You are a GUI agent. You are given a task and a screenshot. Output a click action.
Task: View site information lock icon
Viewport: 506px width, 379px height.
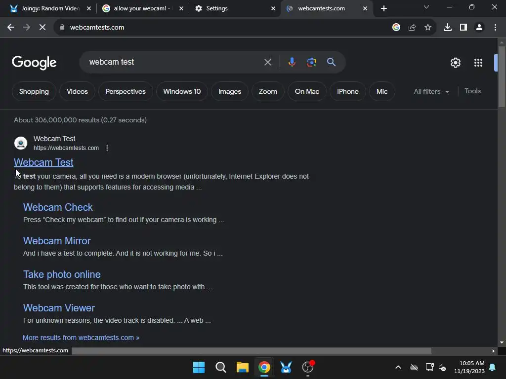(x=62, y=28)
